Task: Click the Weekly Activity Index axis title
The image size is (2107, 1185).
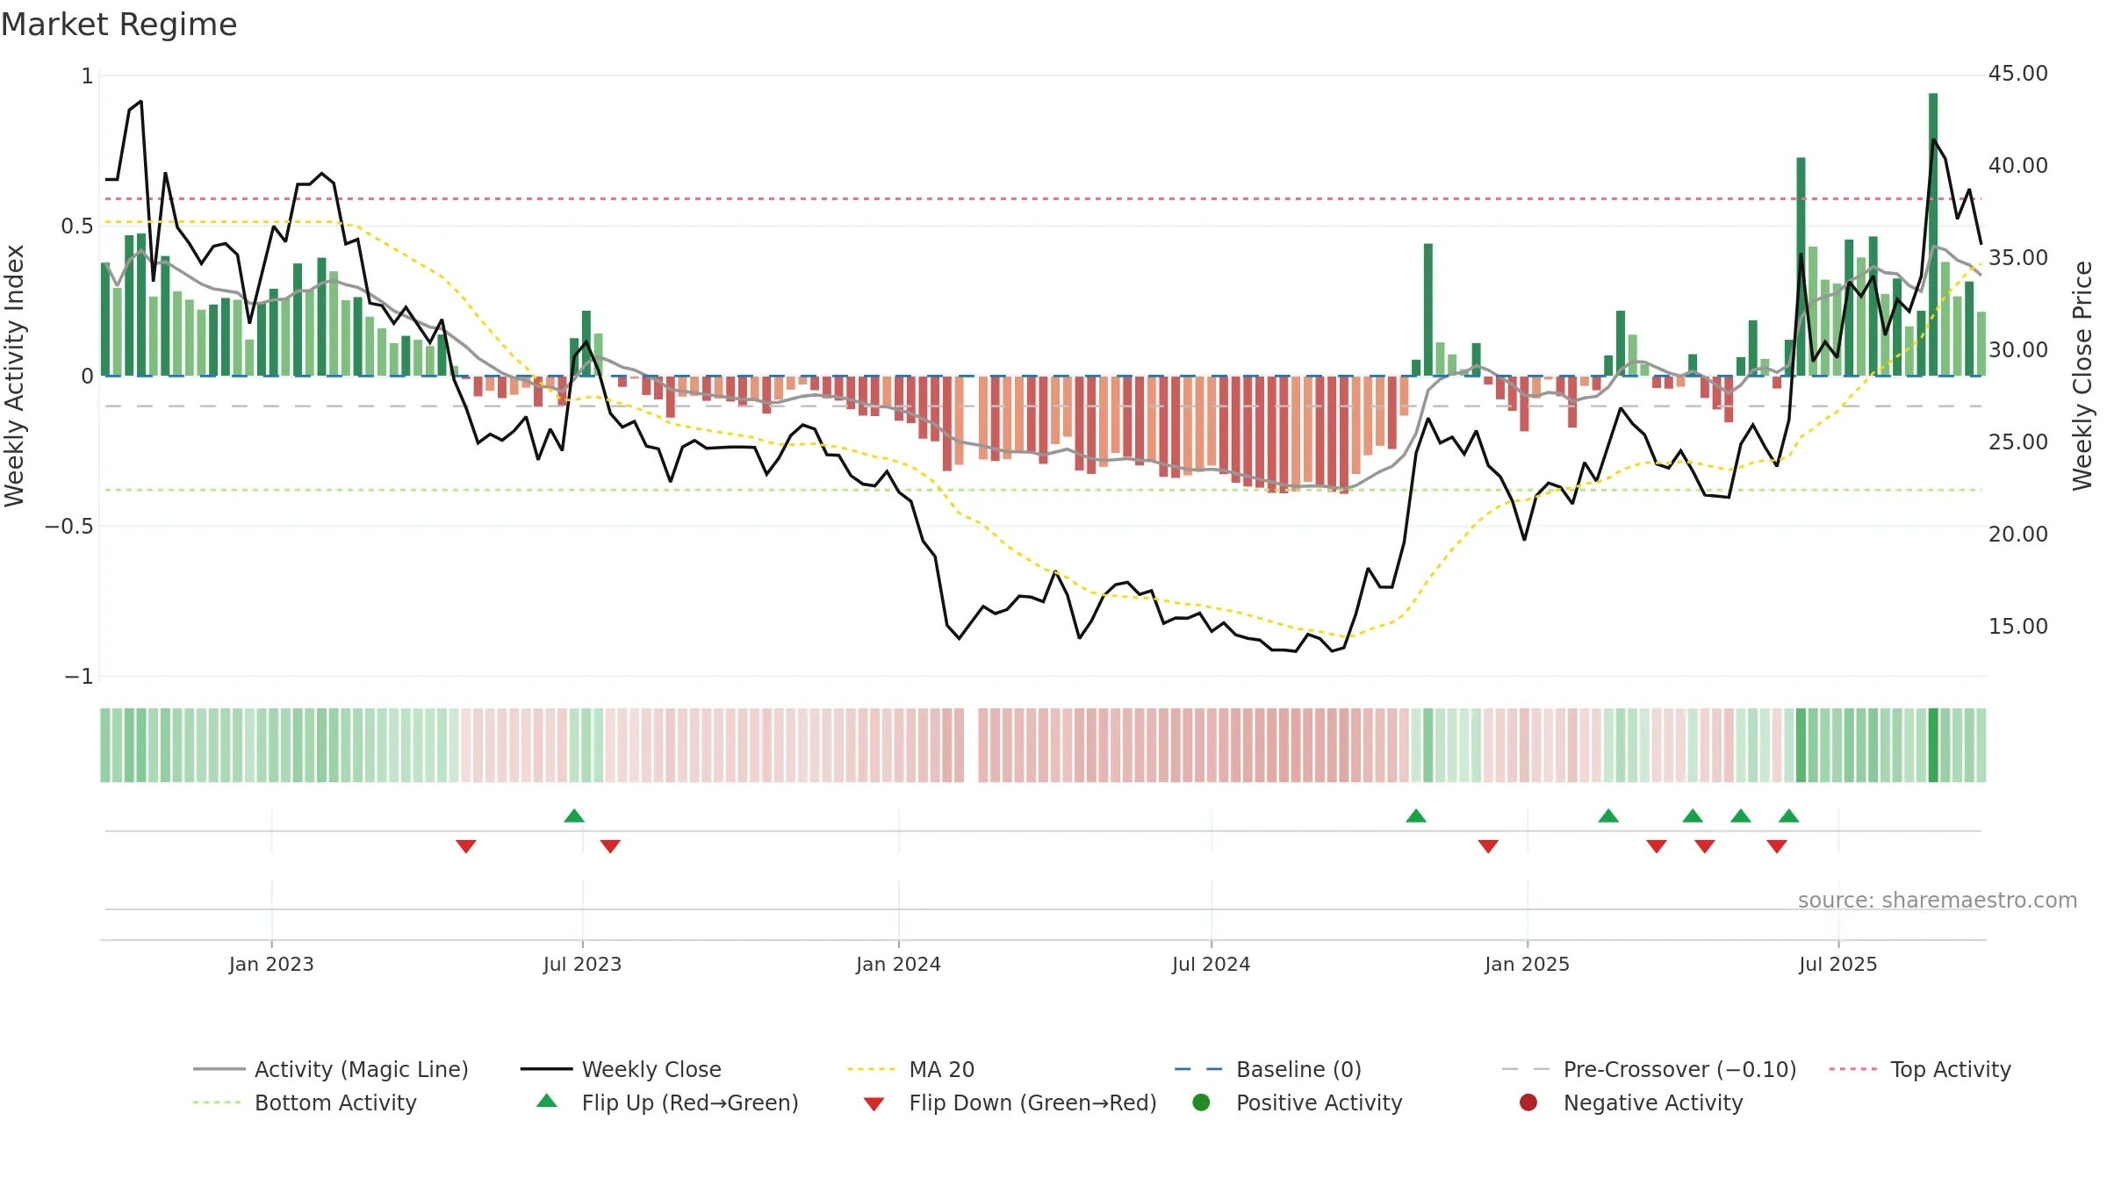Action: pos(15,376)
